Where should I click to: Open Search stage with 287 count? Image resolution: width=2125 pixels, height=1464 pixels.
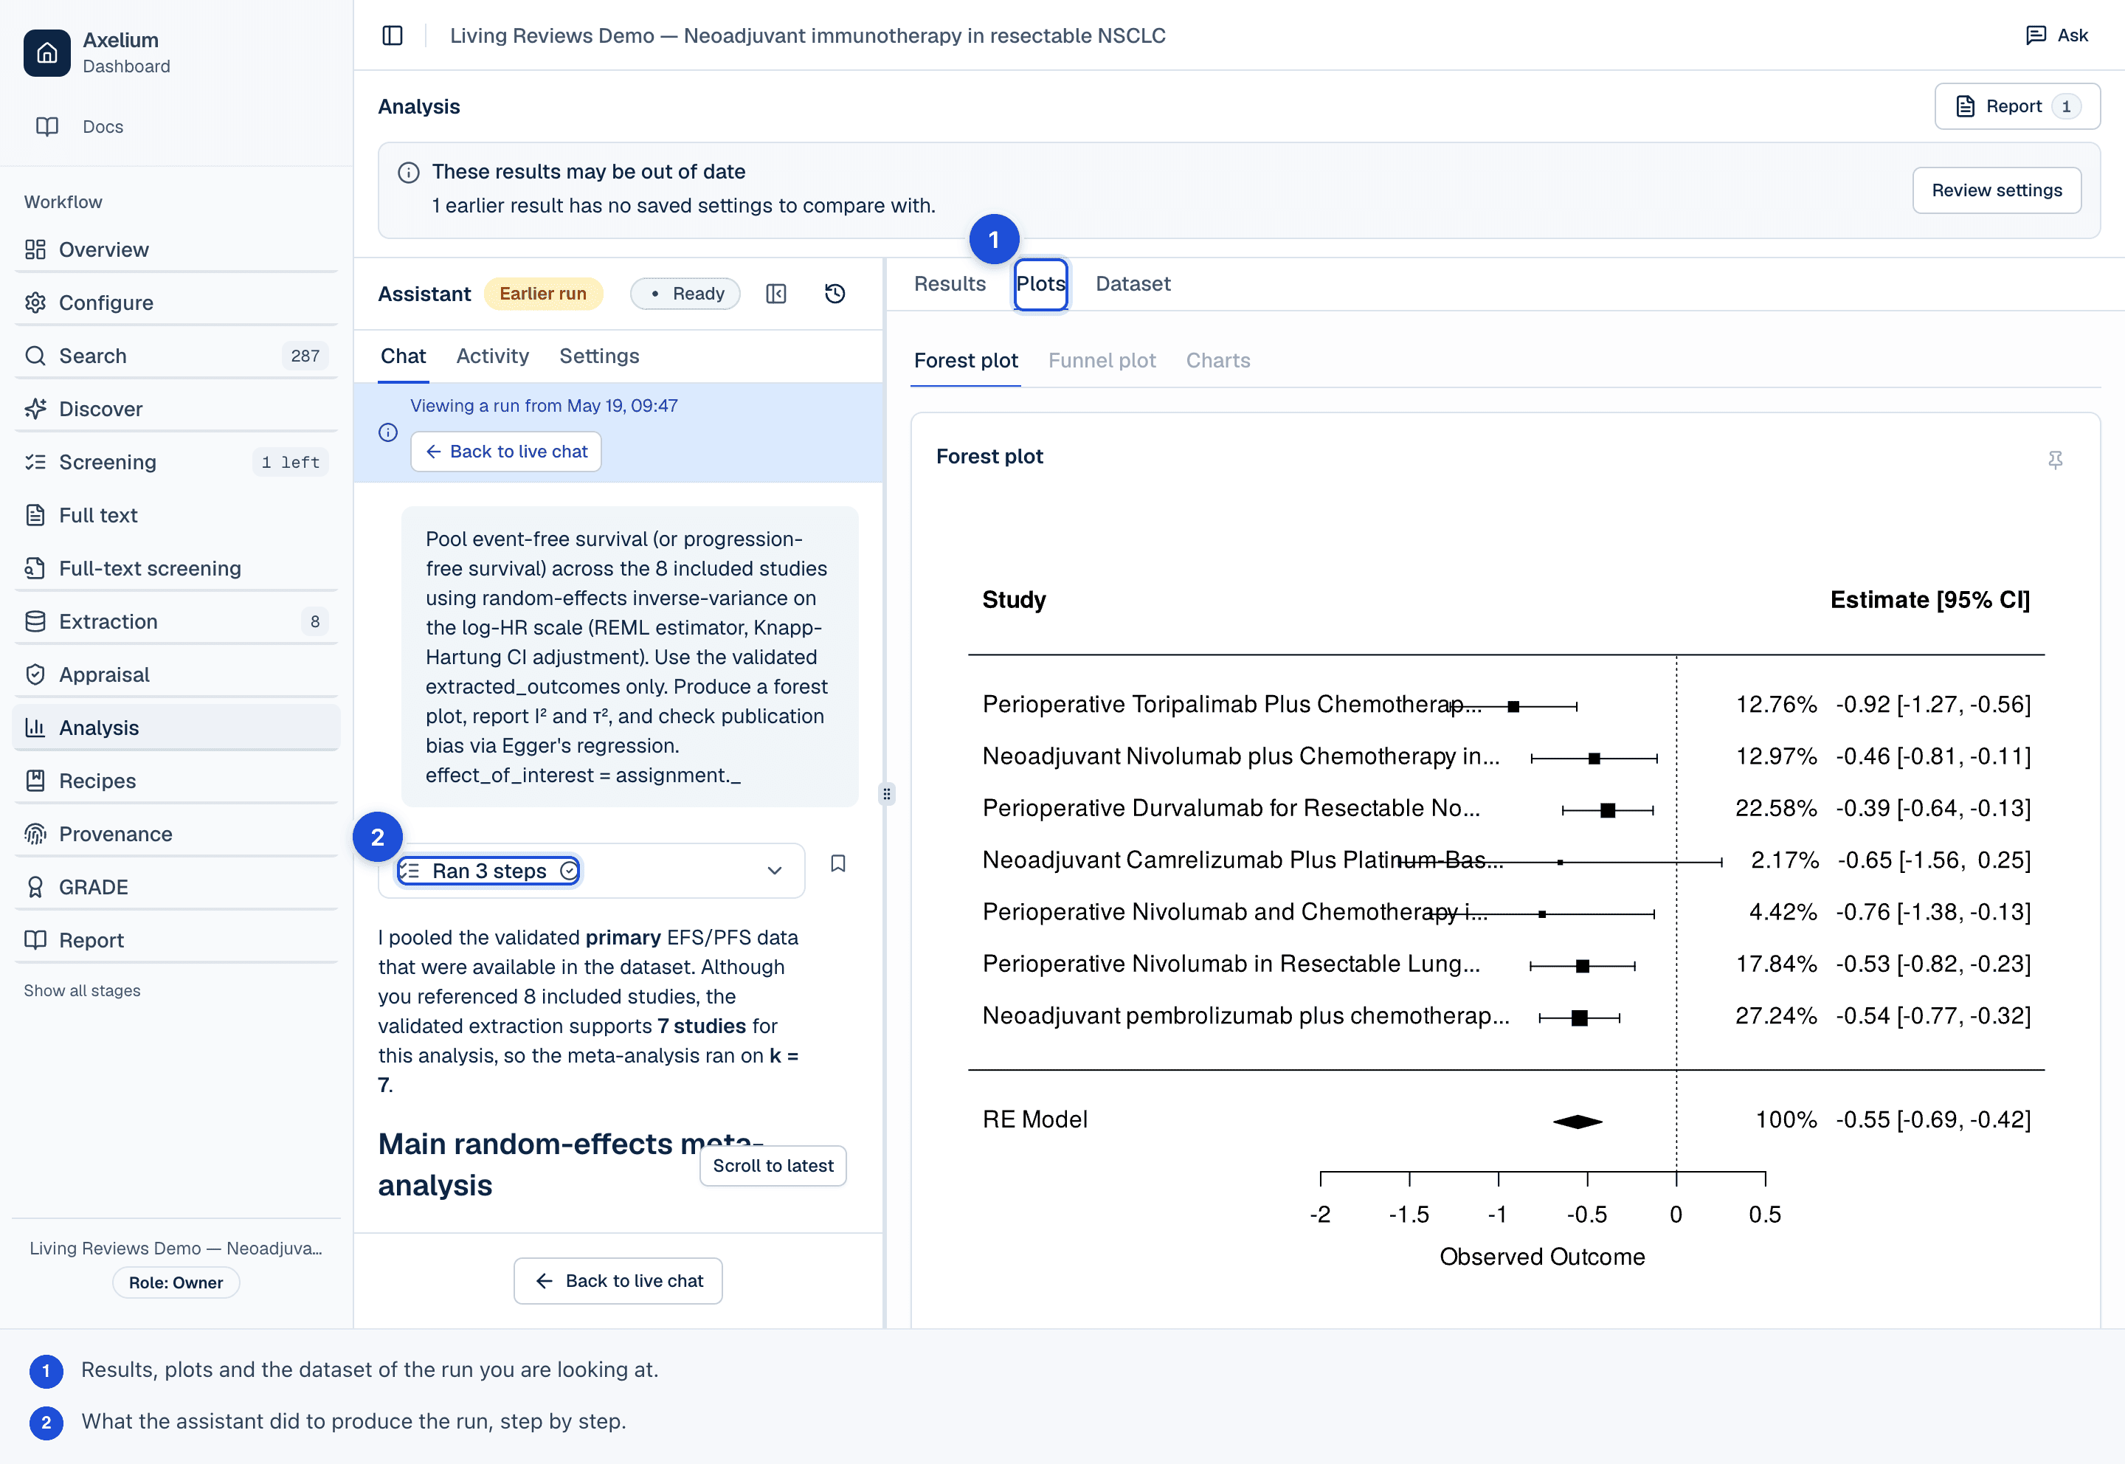pos(176,356)
